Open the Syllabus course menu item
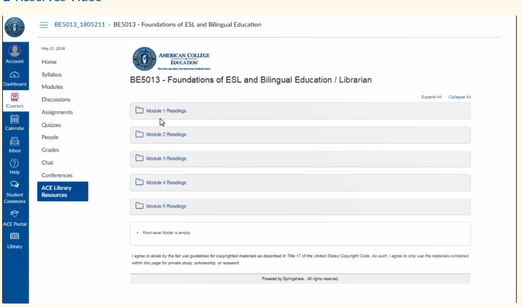This screenshot has width=523, height=307. coord(51,74)
